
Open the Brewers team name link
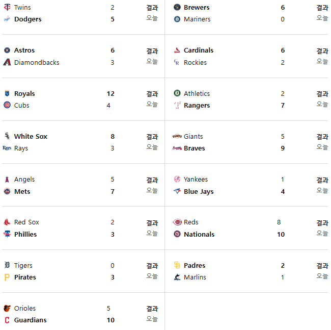197,8
